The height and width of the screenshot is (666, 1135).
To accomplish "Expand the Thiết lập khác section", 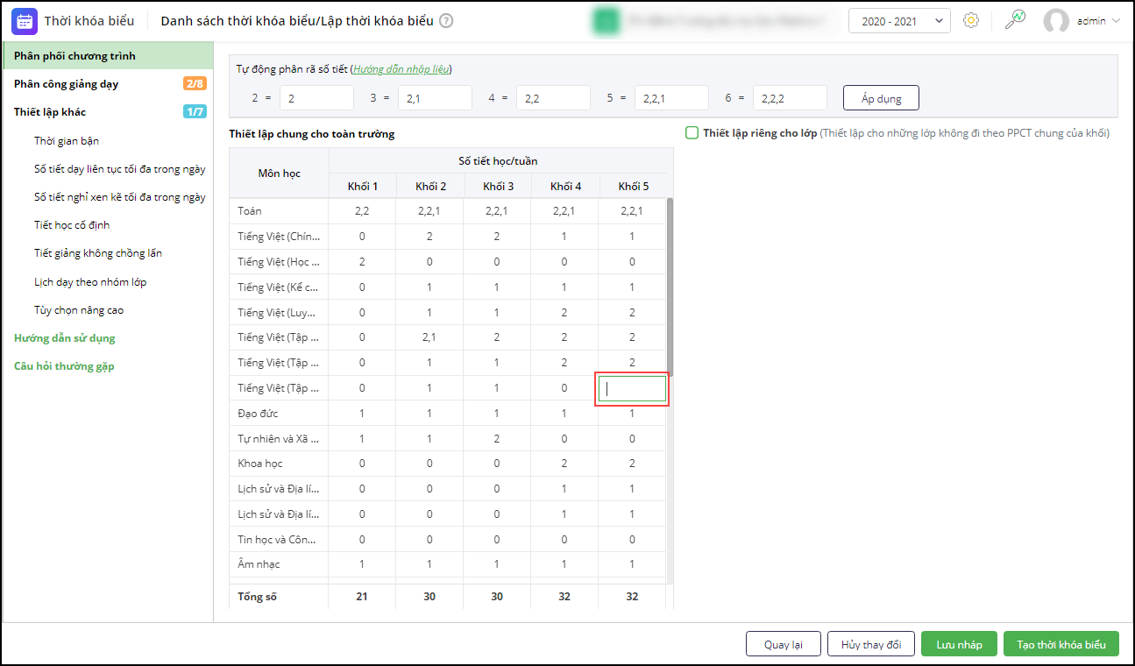I will pyautogui.click(x=50, y=112).
